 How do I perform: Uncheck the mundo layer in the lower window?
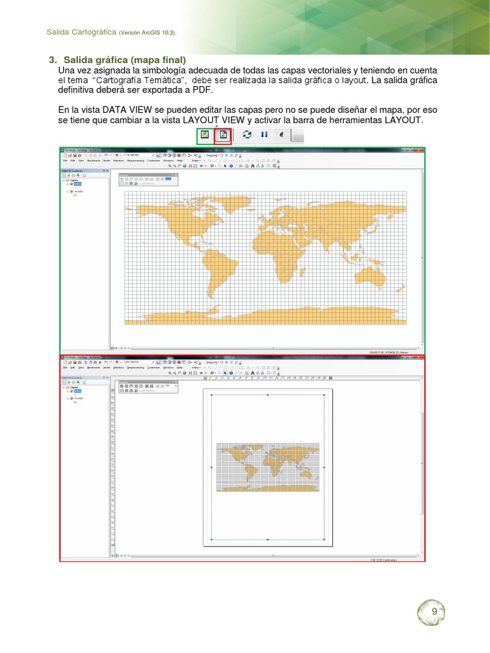click(71, 398)
